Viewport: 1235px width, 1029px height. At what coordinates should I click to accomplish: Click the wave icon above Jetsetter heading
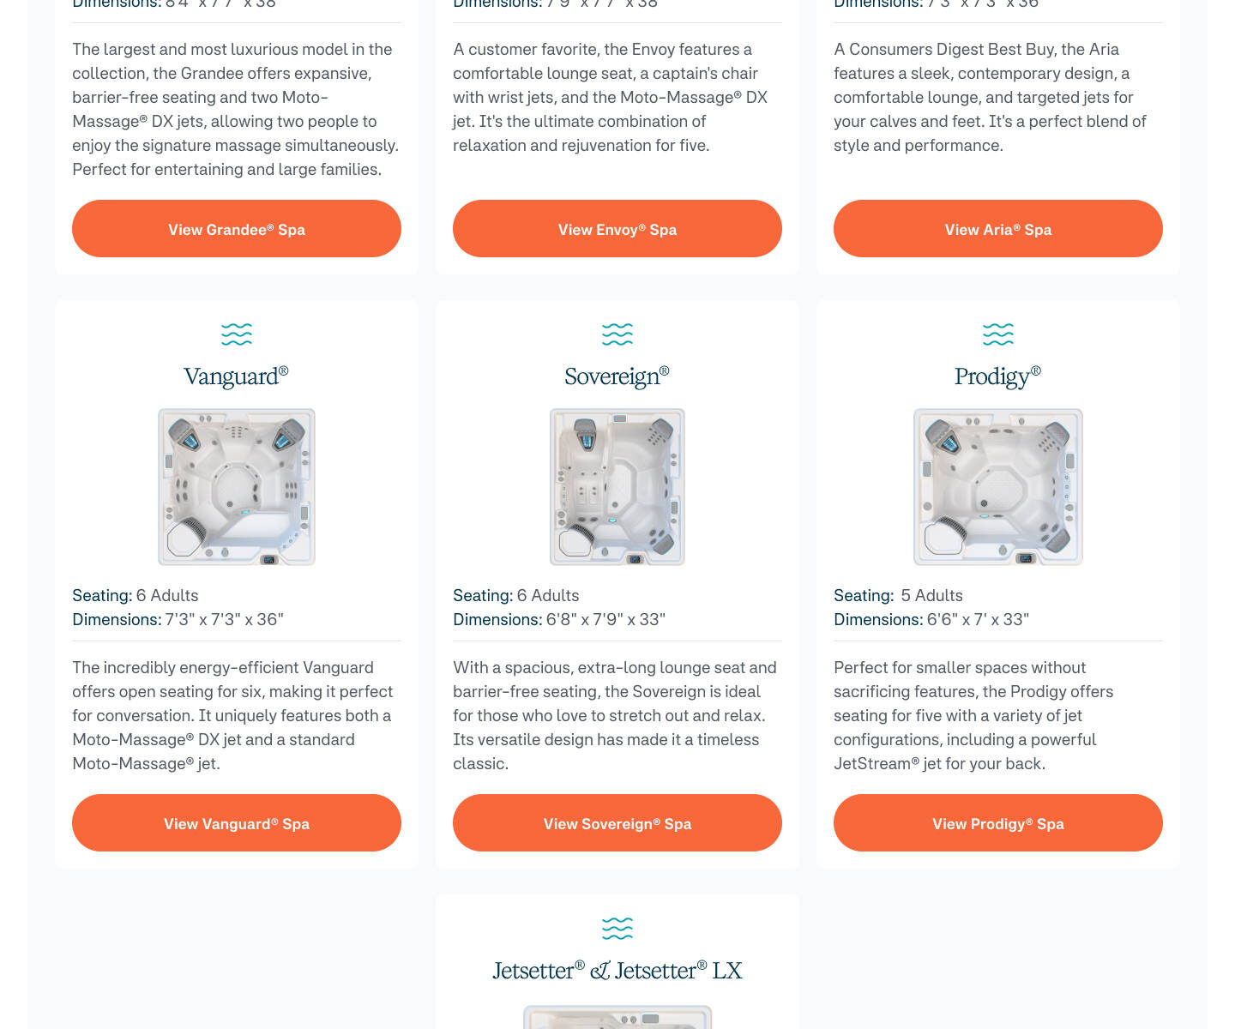(617, 929)
